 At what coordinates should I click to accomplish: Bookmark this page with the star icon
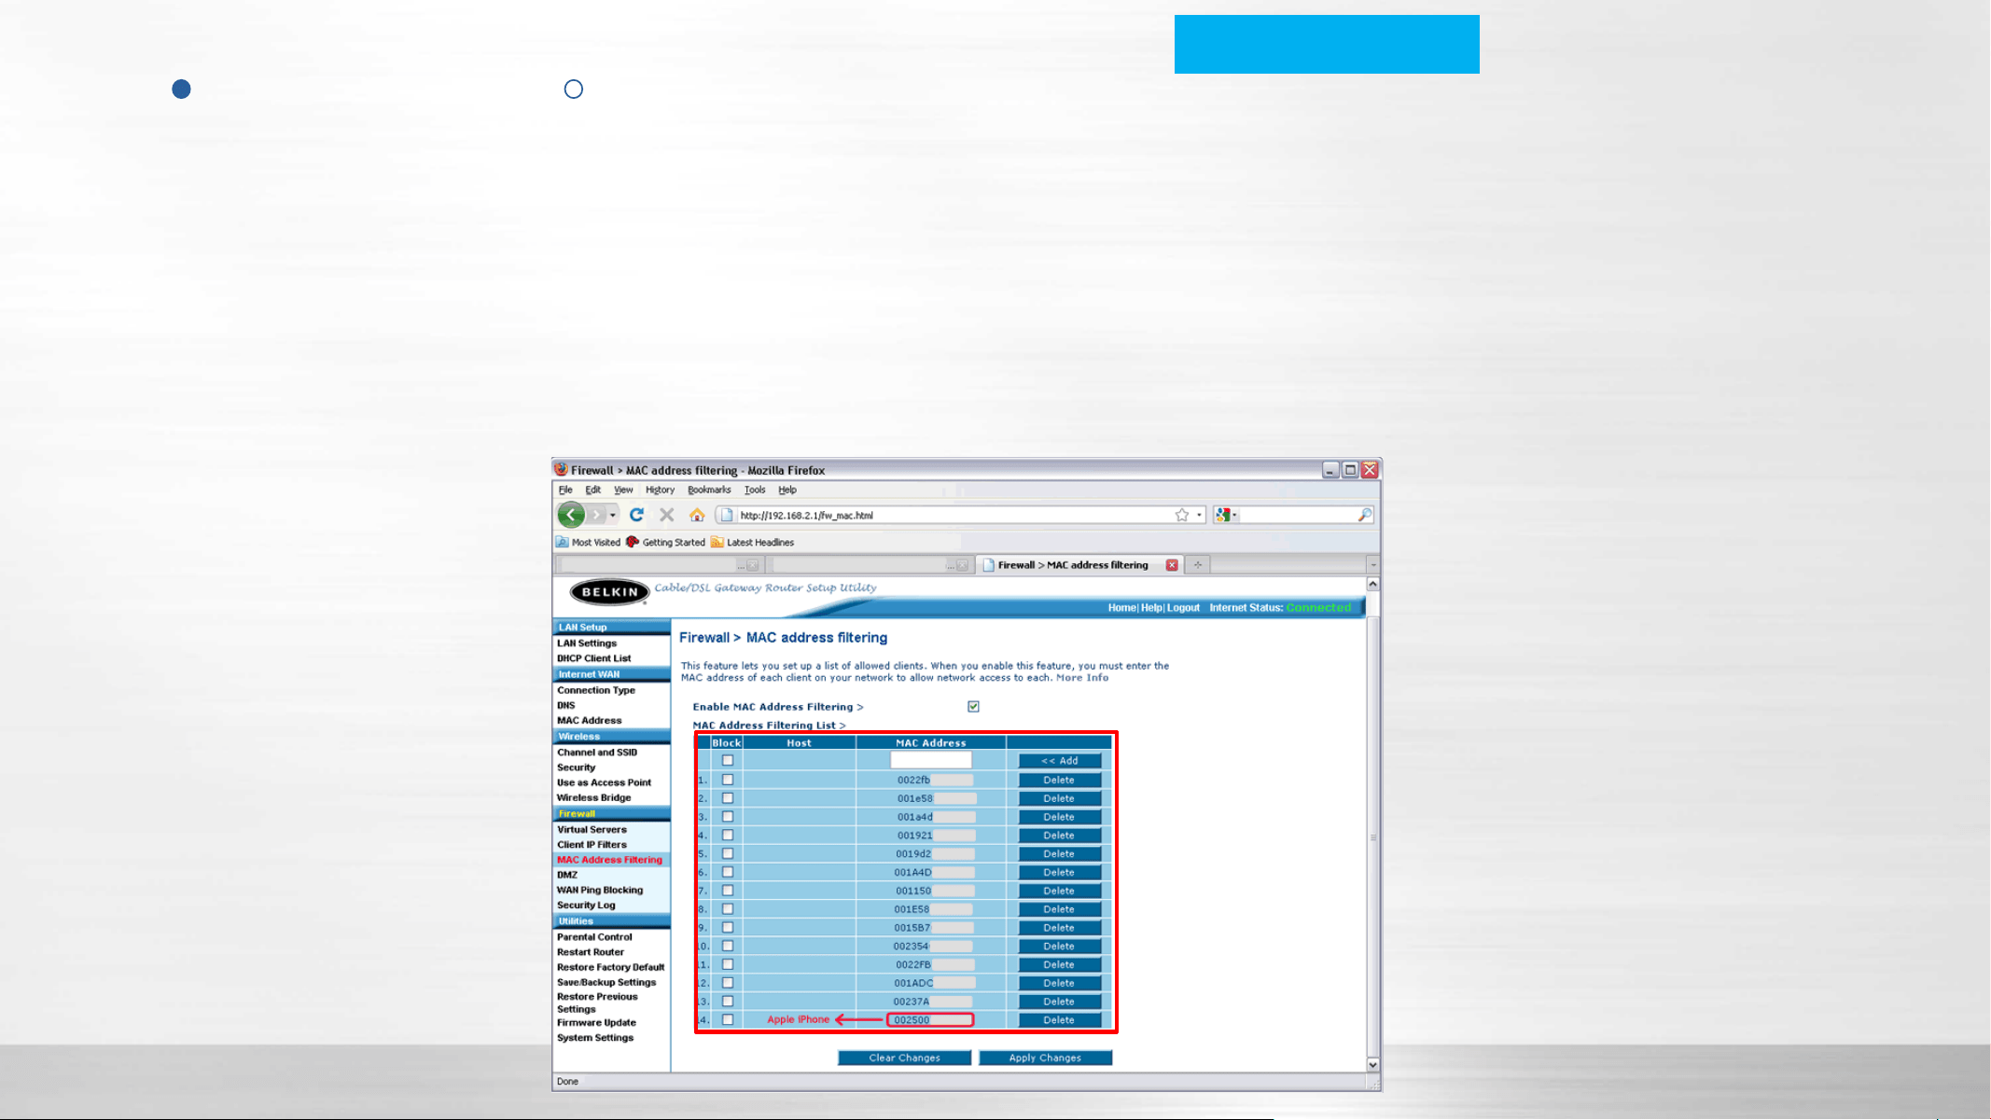click(1182, 515)
